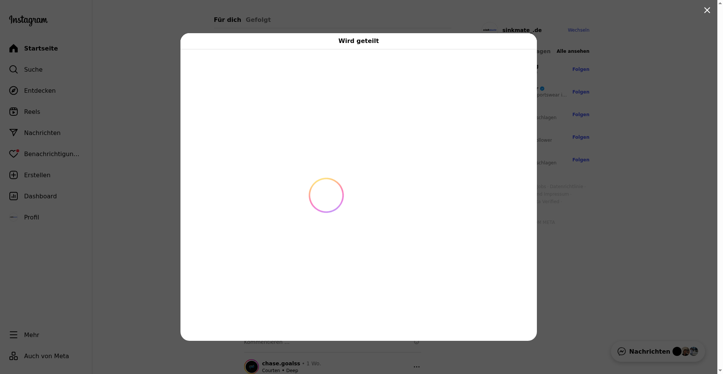
Task: Open post options for chase.goalss
Action: coord(416,367)
